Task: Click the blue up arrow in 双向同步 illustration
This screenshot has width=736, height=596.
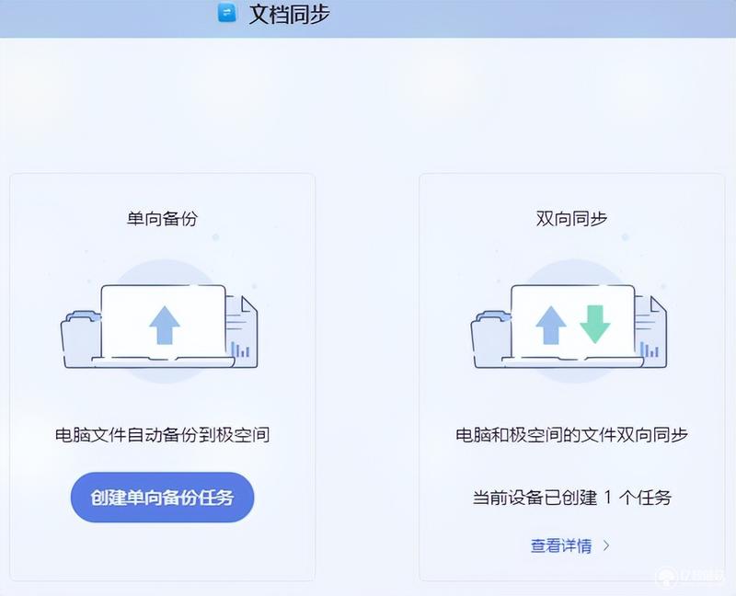Action: click(x=551, y=326)
